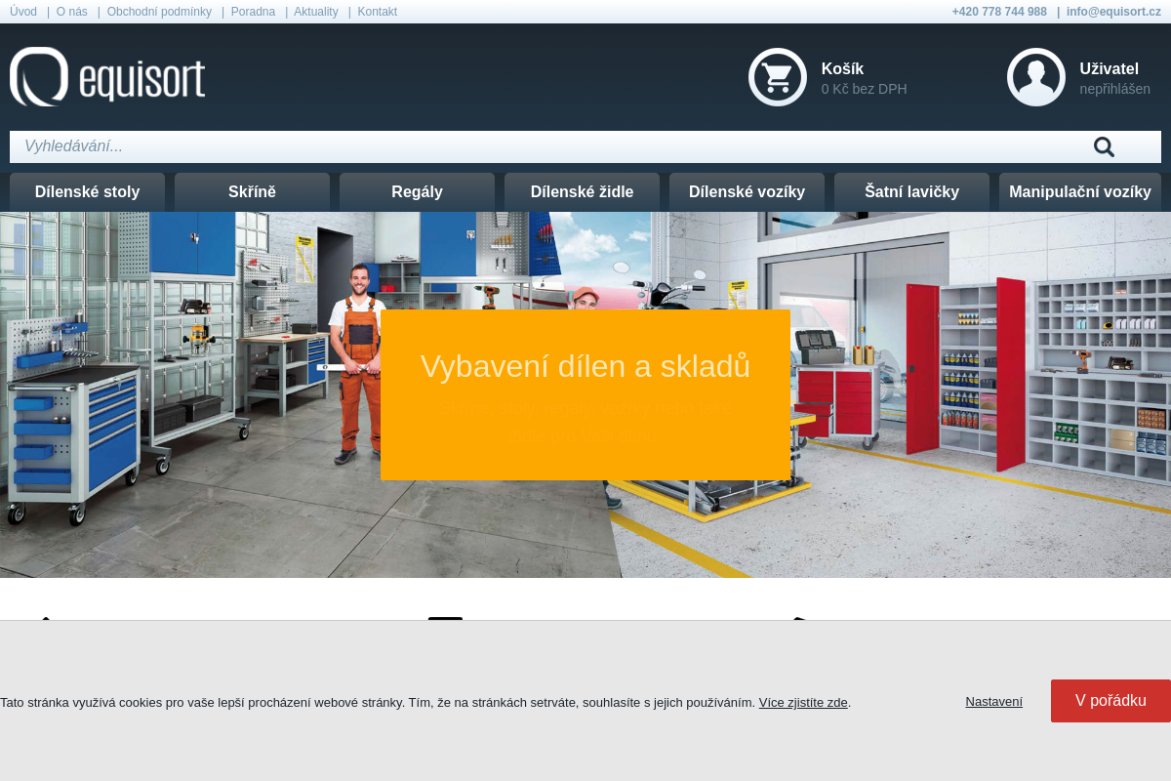The width and height of the screenshot is (1171, 781).
Task: Accept cookies with V pořádku button
Action: click(x=1110, y=701)
